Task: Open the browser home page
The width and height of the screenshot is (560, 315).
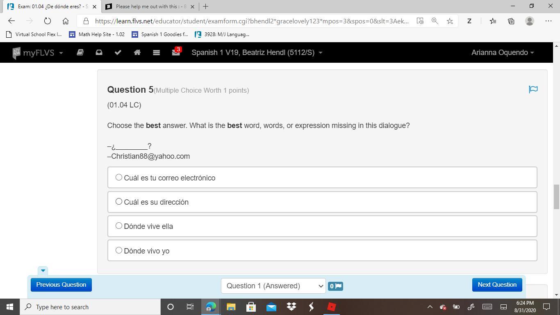Action: pos(65,21)
